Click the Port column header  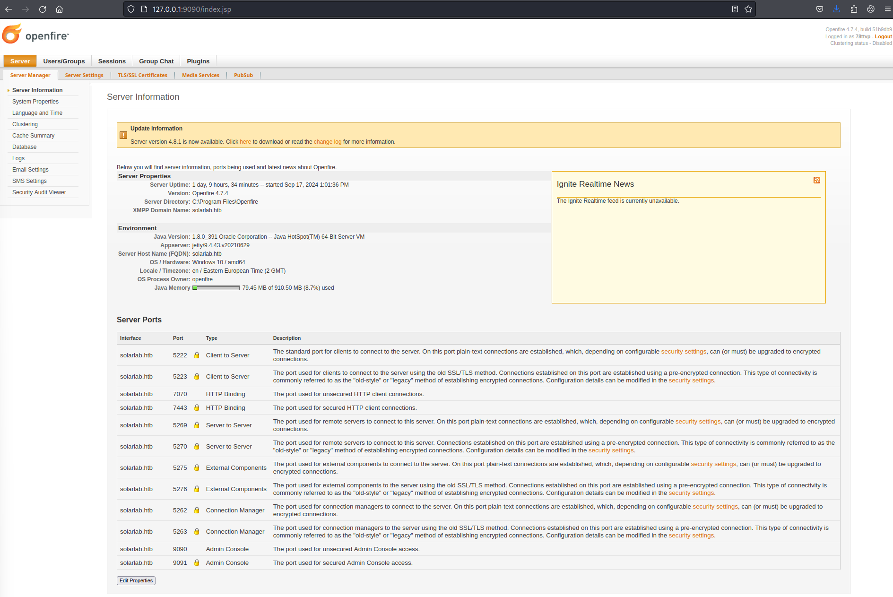[178, 338]
